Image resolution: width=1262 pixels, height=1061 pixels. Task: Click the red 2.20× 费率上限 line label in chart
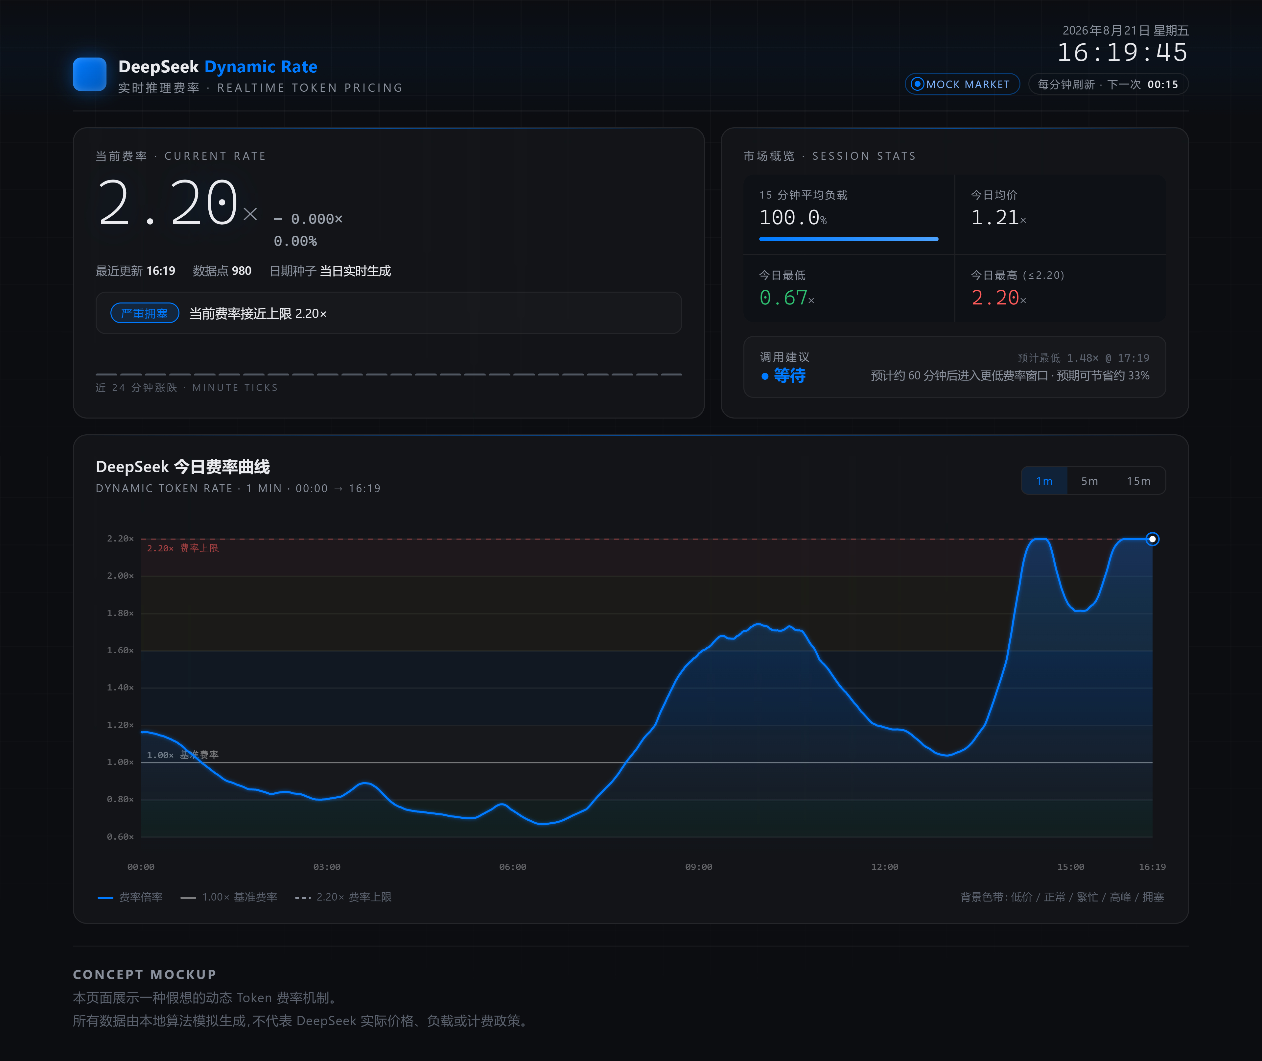click(x=183, y=548)
